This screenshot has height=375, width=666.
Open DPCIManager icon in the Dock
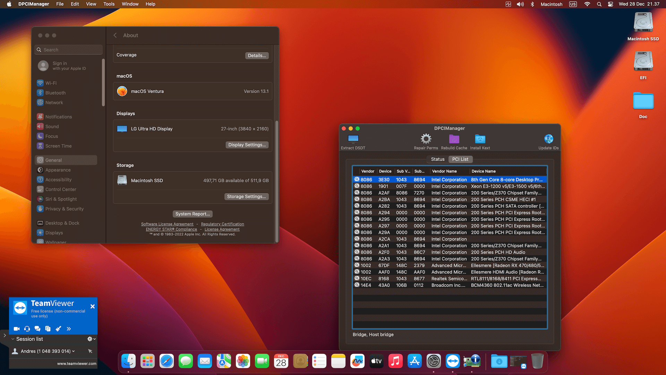(472, 361)
